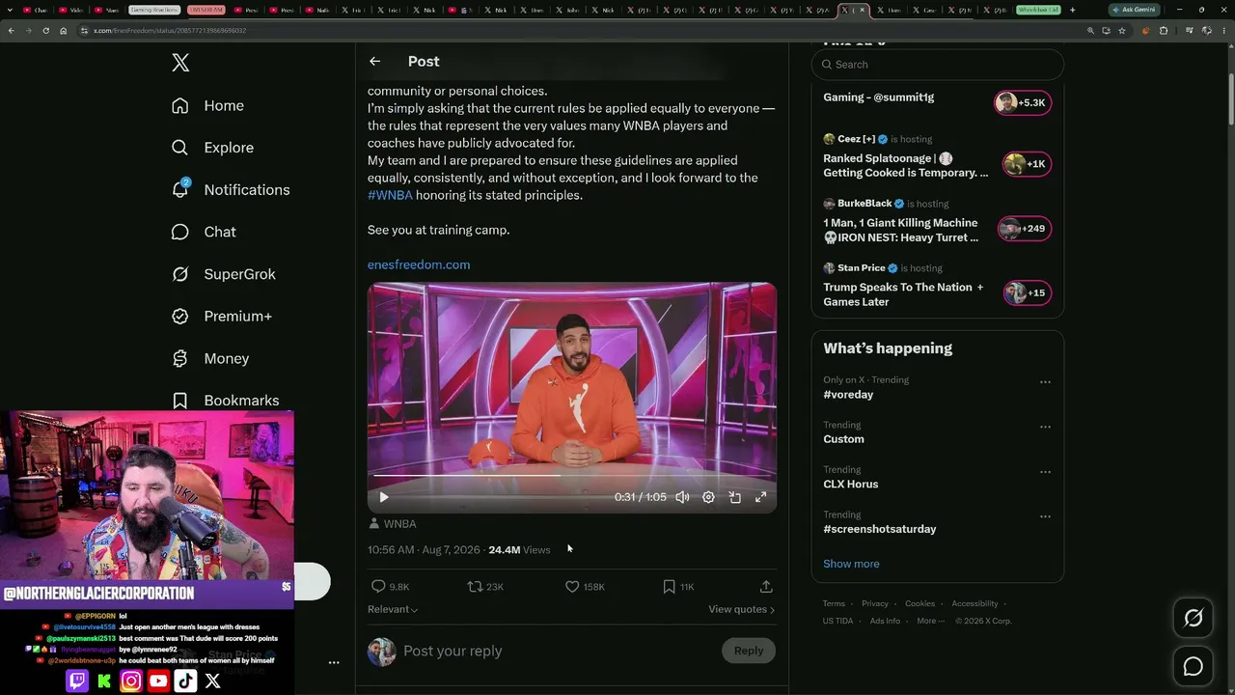Open the Privacy footer link
1235x695 pixels.
point(875,603)
